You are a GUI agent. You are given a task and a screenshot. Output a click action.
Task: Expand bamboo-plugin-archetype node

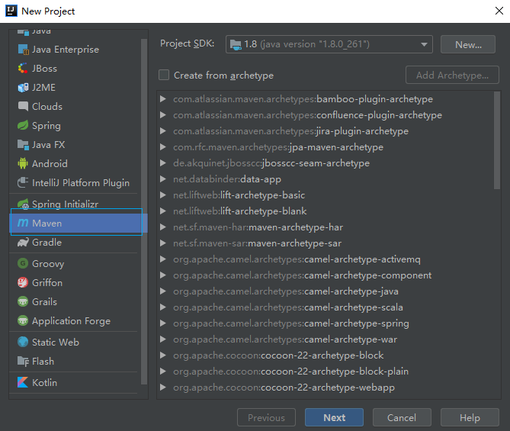coord(163,99)
